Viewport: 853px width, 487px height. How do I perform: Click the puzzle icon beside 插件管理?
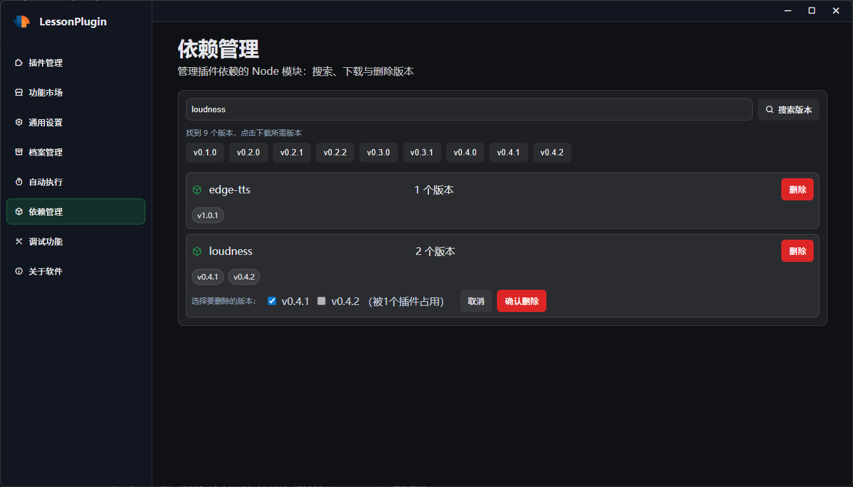(19, 63)
